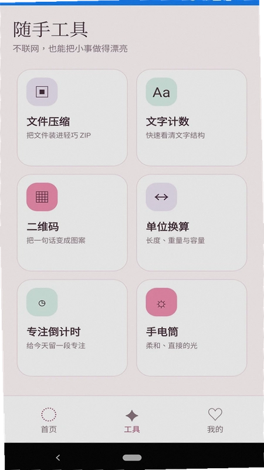This screenshot has height=470, width=264.
Task: Tap the 文件压缩 file compression icon
Action: click(x=42, y=92)
